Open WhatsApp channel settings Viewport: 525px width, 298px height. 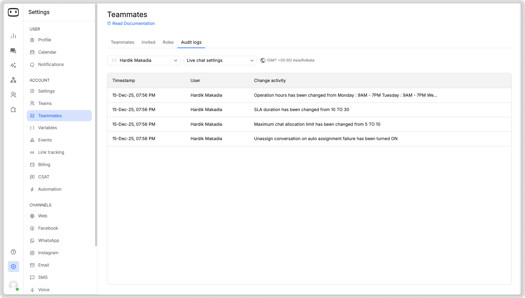49,241
